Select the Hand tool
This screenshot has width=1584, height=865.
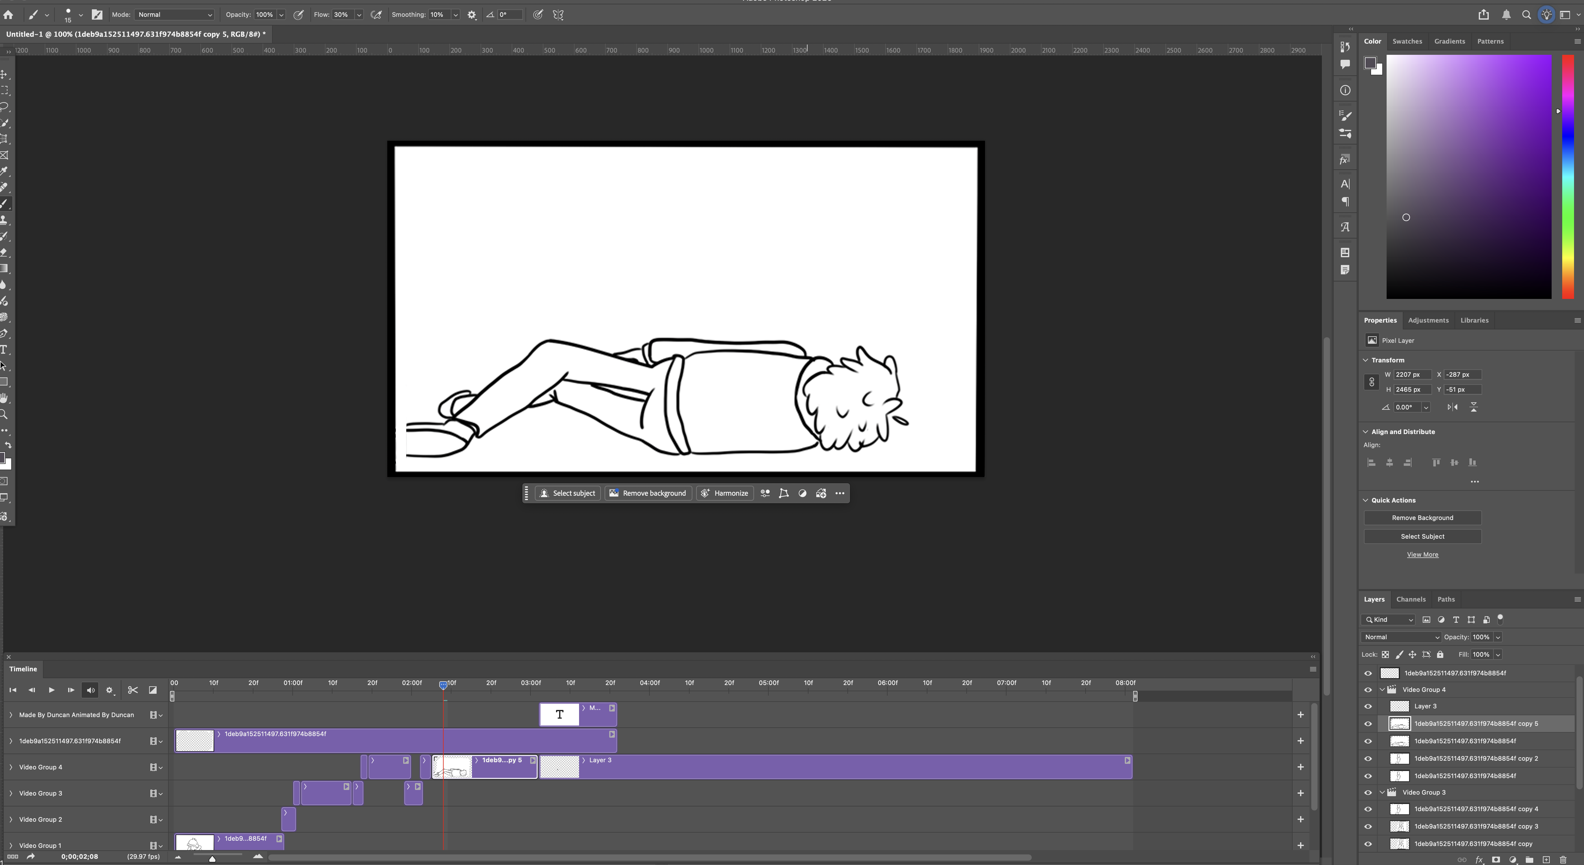pos(4,398)
